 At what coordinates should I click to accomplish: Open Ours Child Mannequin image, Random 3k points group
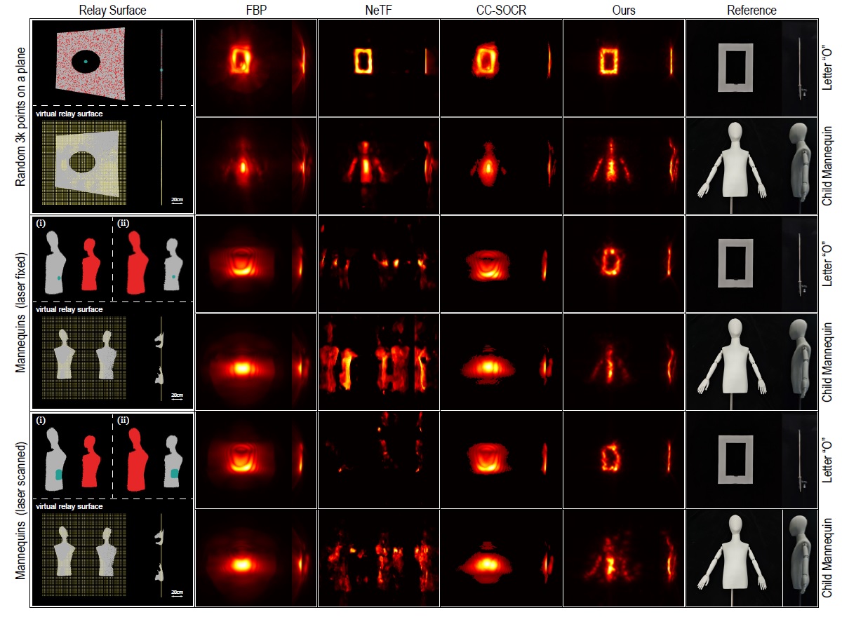(x=624, y=165)
